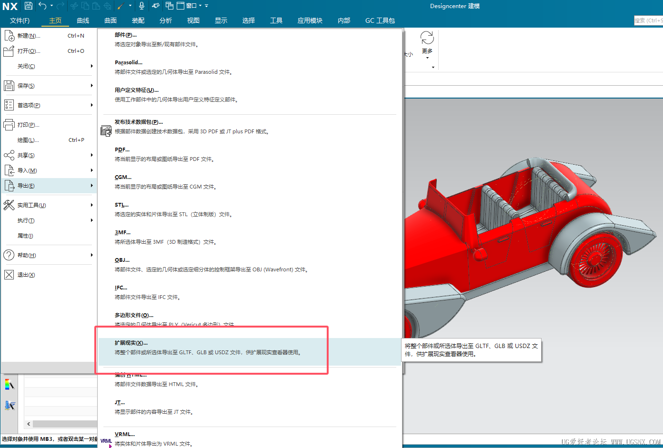Choose Parasolid... export option

tap(250, 67)
